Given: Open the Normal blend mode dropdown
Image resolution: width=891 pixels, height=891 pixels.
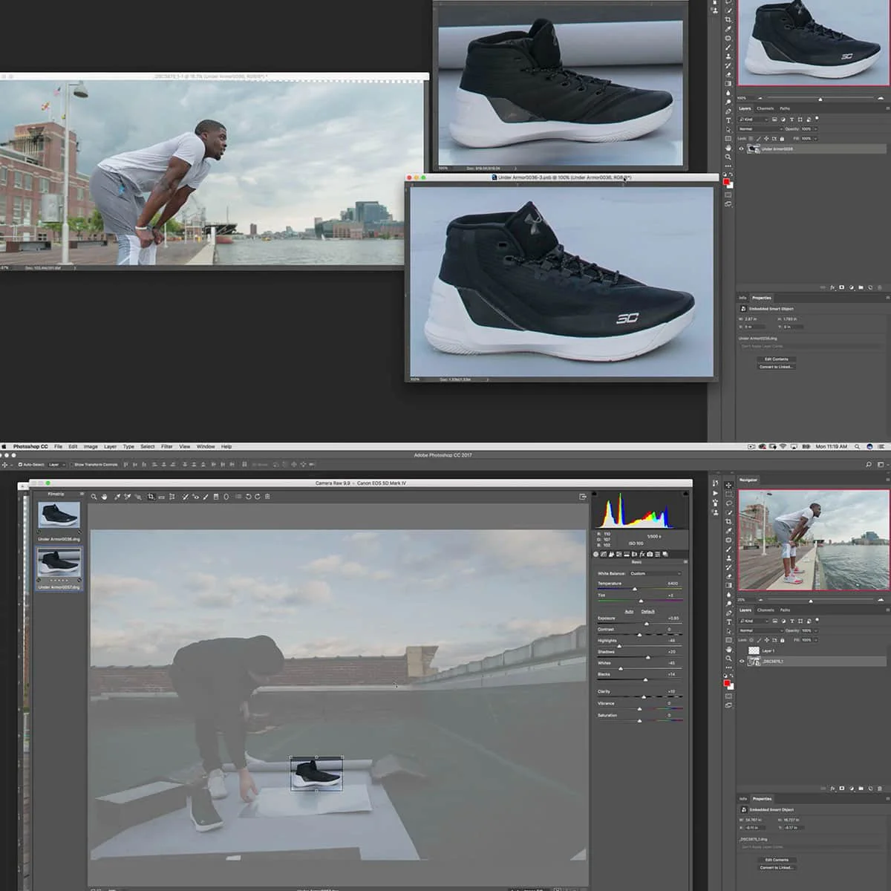Looking at the screenshot, I should click(760, 630).
